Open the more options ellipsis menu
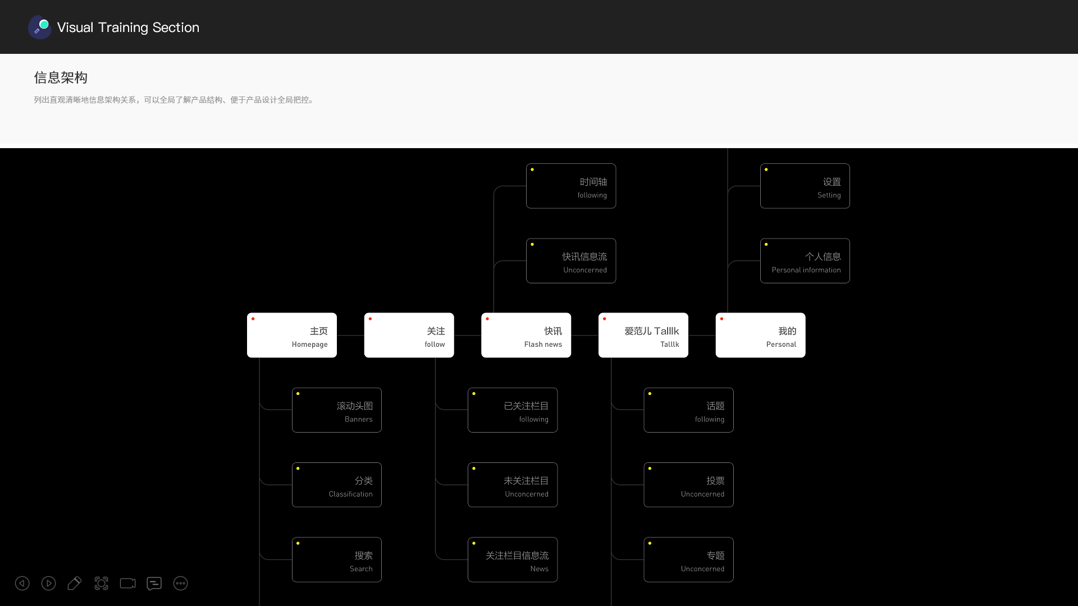The image size is (1078, 606). pyautogui.click(x=181, y=583)
